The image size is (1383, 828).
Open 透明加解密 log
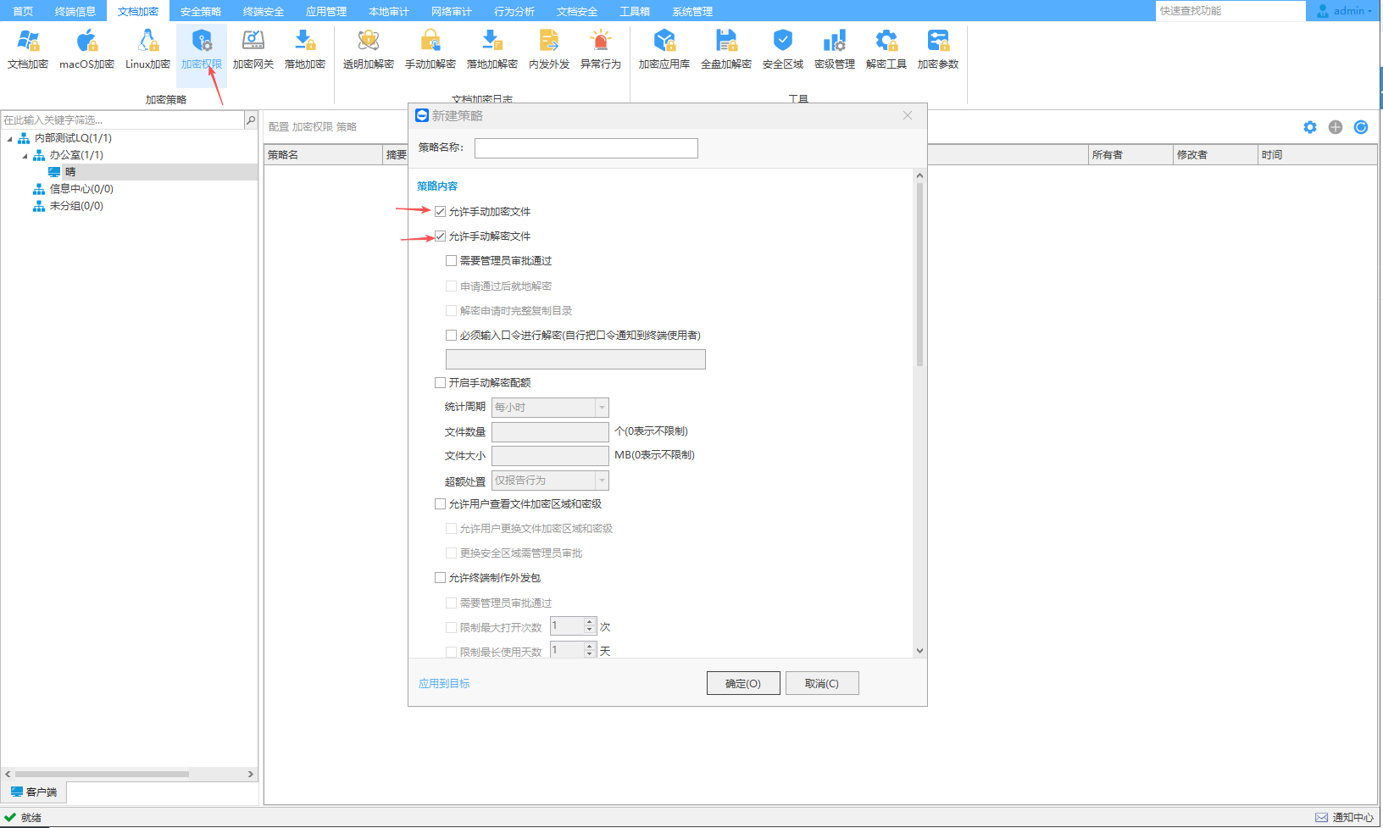coord(368,49)
